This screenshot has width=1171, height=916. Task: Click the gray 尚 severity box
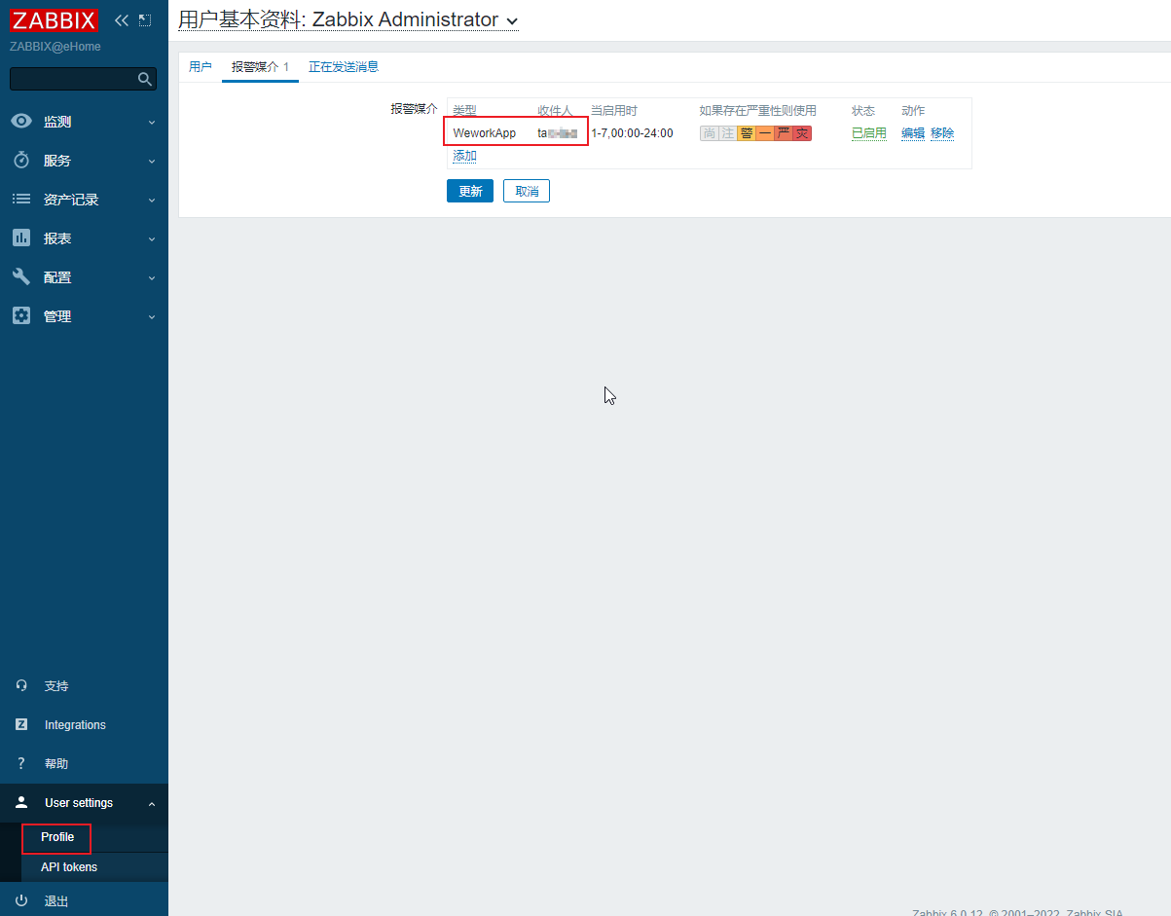click(x=710, y=133)
